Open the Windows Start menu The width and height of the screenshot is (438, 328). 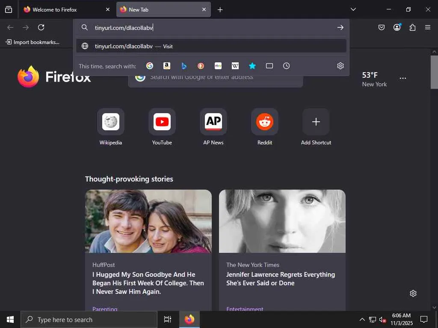[10, 319]
